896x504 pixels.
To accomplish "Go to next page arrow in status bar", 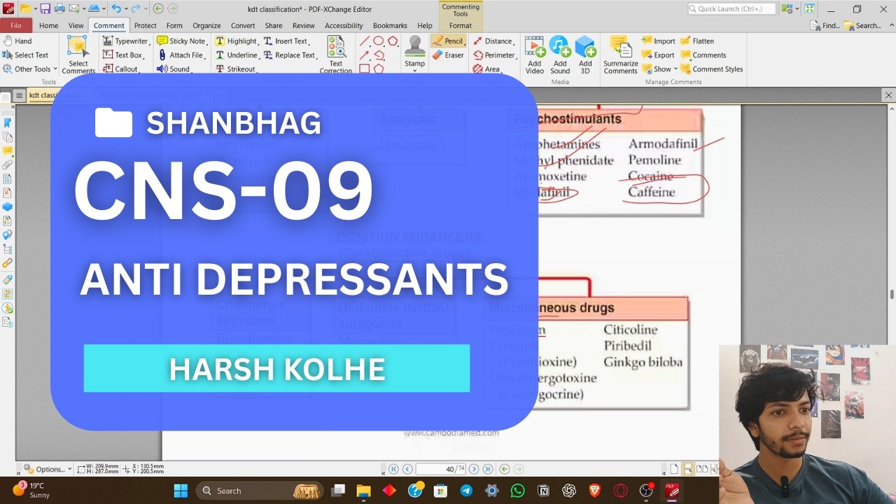I will (474, 469).
